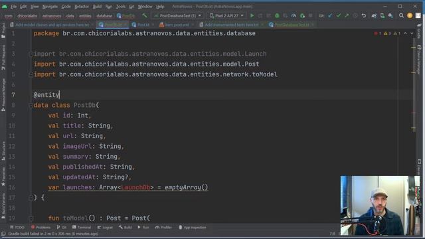The height and width of the screenshot is (239, 425).
Task: Click the orange update notification icon
Action: tap(410, 16)
